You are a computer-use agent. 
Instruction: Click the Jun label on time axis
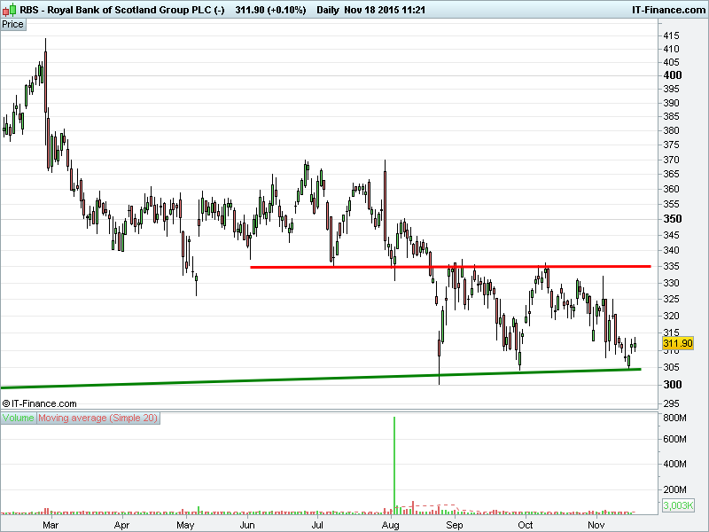(x=248, y=525)
